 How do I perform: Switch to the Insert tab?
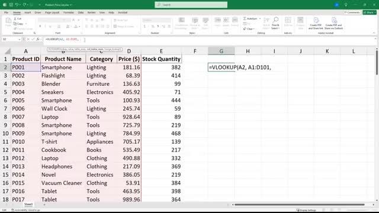pyautogui.click(x=28, y=12)
